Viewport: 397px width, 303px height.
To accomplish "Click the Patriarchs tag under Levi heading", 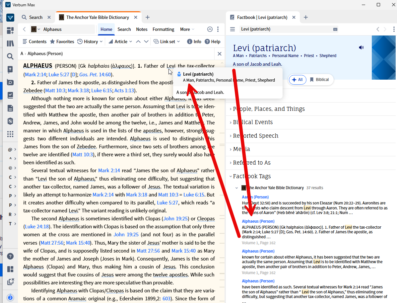I will tap(258, 56).
